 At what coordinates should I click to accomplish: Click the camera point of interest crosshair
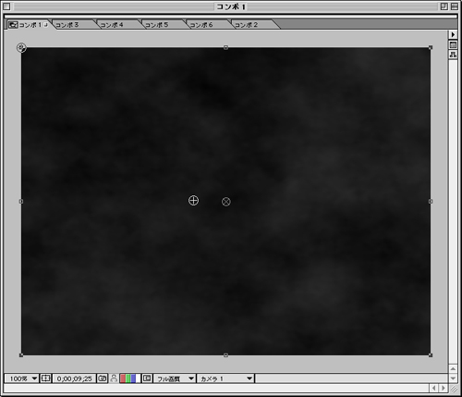(193, 201)
